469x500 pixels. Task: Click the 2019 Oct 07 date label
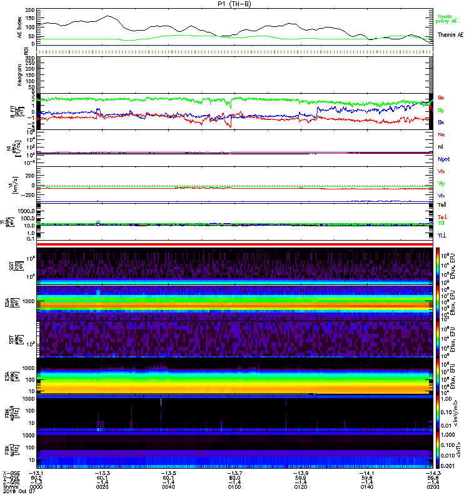(x=19, y=492)
